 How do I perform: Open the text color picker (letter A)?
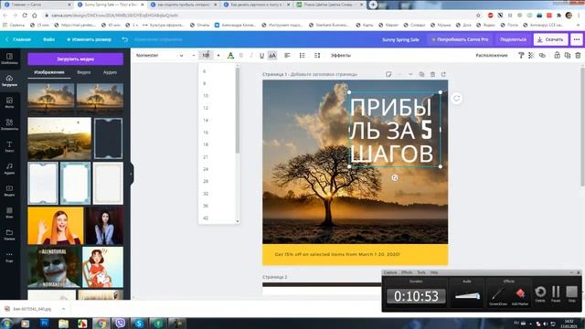(230, 55)
